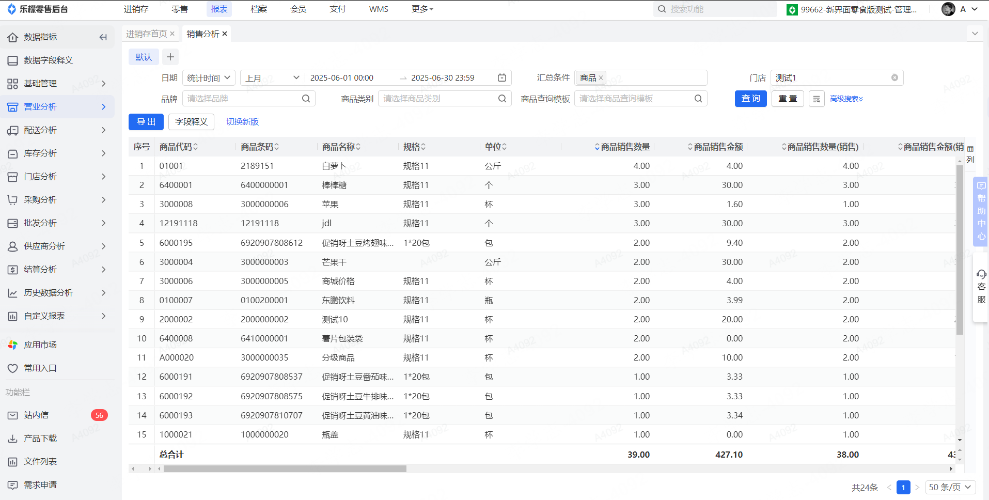Remove the 商品 tag from 汇总条件
989x500 pixels.
click(x=601, y=78)
